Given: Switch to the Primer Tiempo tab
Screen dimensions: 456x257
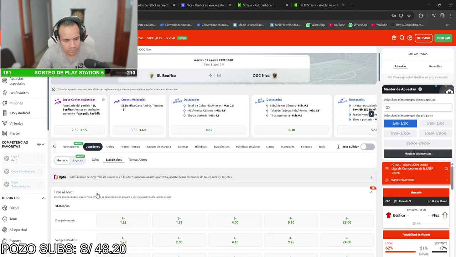Looking at the screenshot, I should (x=130, y=146).
